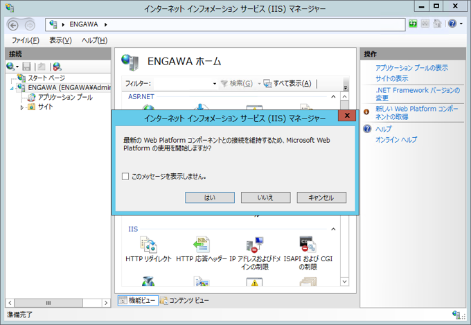Click すべて表示(A) in filter bar

(x=287, y=84)
